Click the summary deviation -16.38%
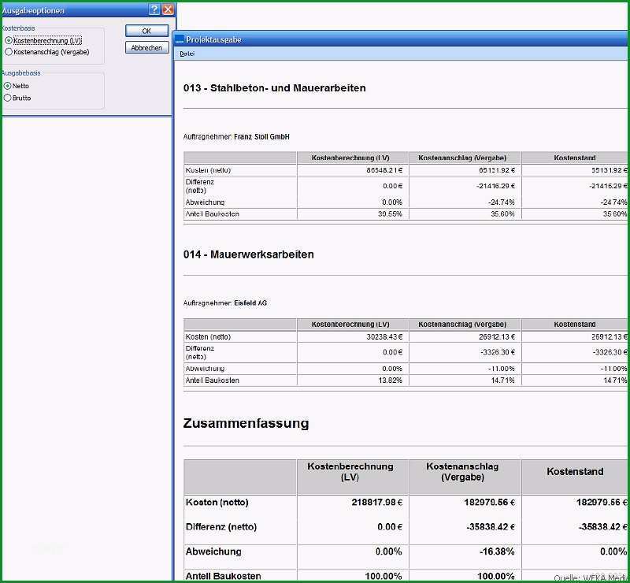The width and height of the screenshot is (630, 583). [x=497, y=551]
